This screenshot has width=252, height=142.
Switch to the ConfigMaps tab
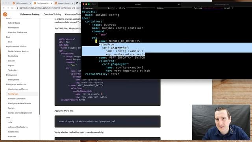coord(43,3)
